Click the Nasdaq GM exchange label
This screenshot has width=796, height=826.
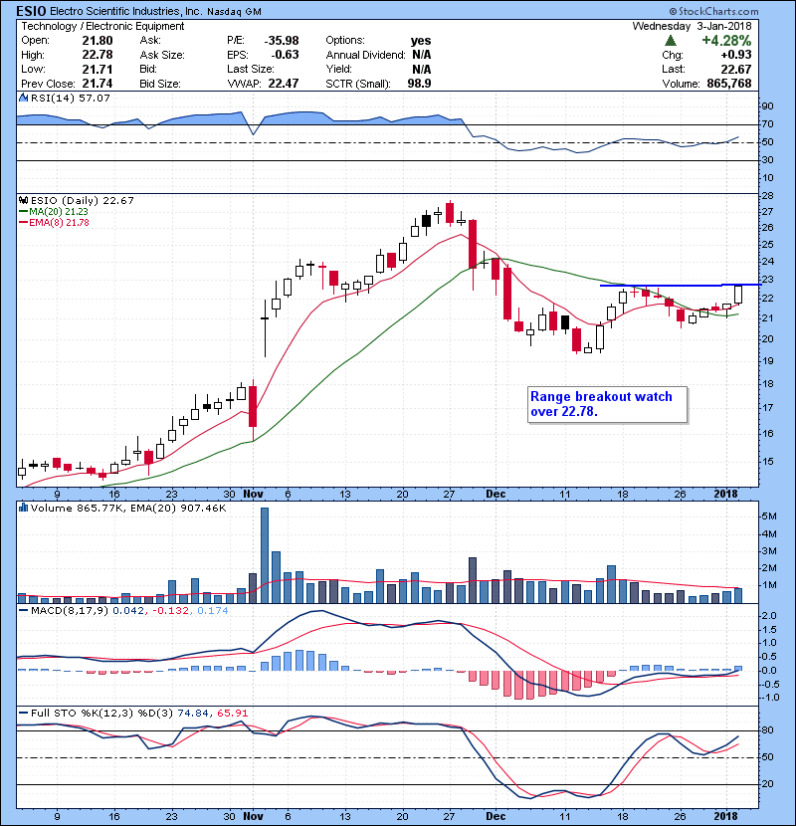[234, 12]
